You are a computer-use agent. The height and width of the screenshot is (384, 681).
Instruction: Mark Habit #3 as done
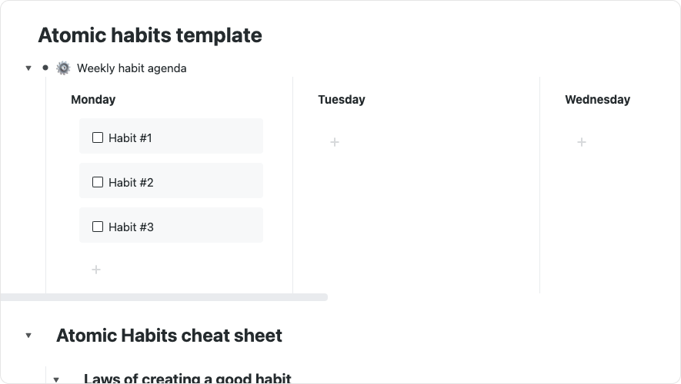98,227
